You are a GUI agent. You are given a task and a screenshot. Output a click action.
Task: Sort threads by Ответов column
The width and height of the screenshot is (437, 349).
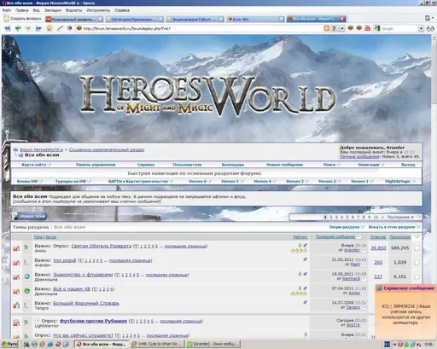[378, 237]
